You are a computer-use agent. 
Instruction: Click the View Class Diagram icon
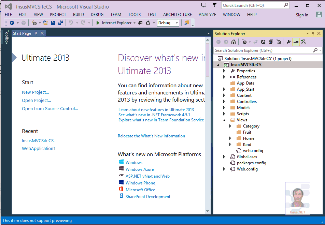pyautogui.click(x=303, y=42)
